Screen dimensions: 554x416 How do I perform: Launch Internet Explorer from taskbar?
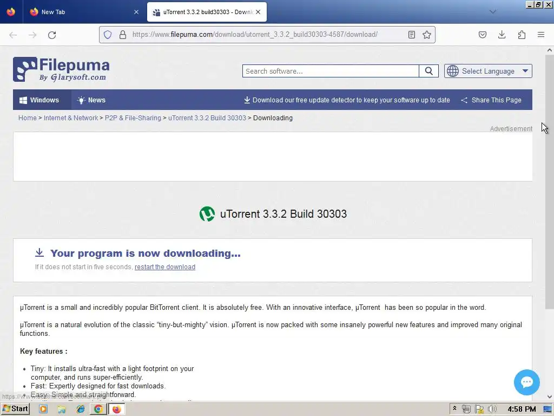81,409
